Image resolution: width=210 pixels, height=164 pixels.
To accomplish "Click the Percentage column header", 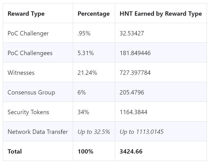I will click(x=94, y=14).
